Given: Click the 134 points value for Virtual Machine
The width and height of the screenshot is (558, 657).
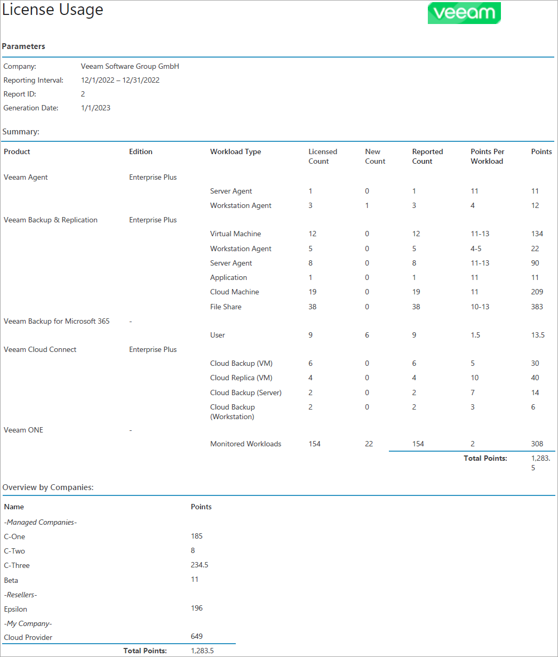Looking at the screenshot, I should [x=537, y=234].
